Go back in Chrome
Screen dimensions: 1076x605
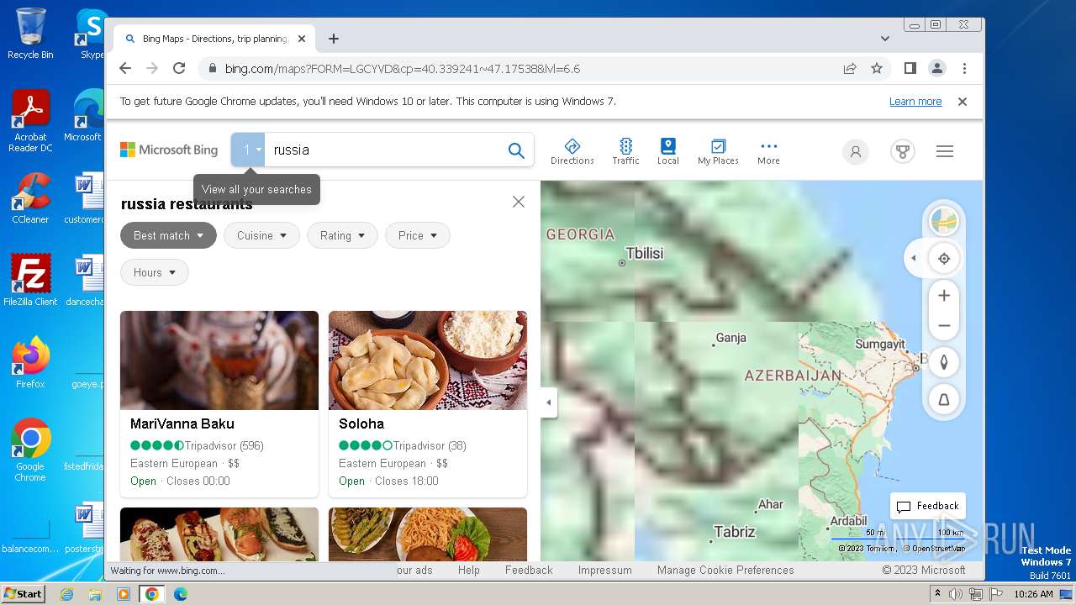(125, 69)
